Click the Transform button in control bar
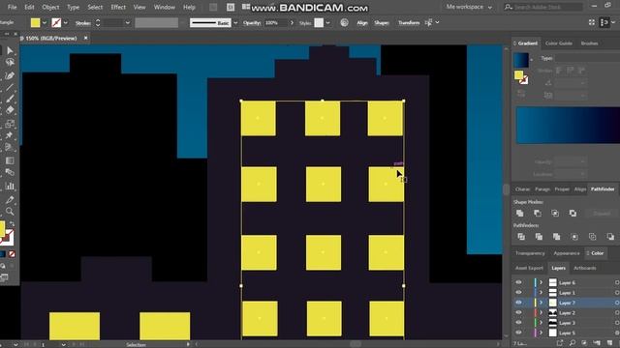The width and height of the screenshot is (620, 348). click(409, 23)
